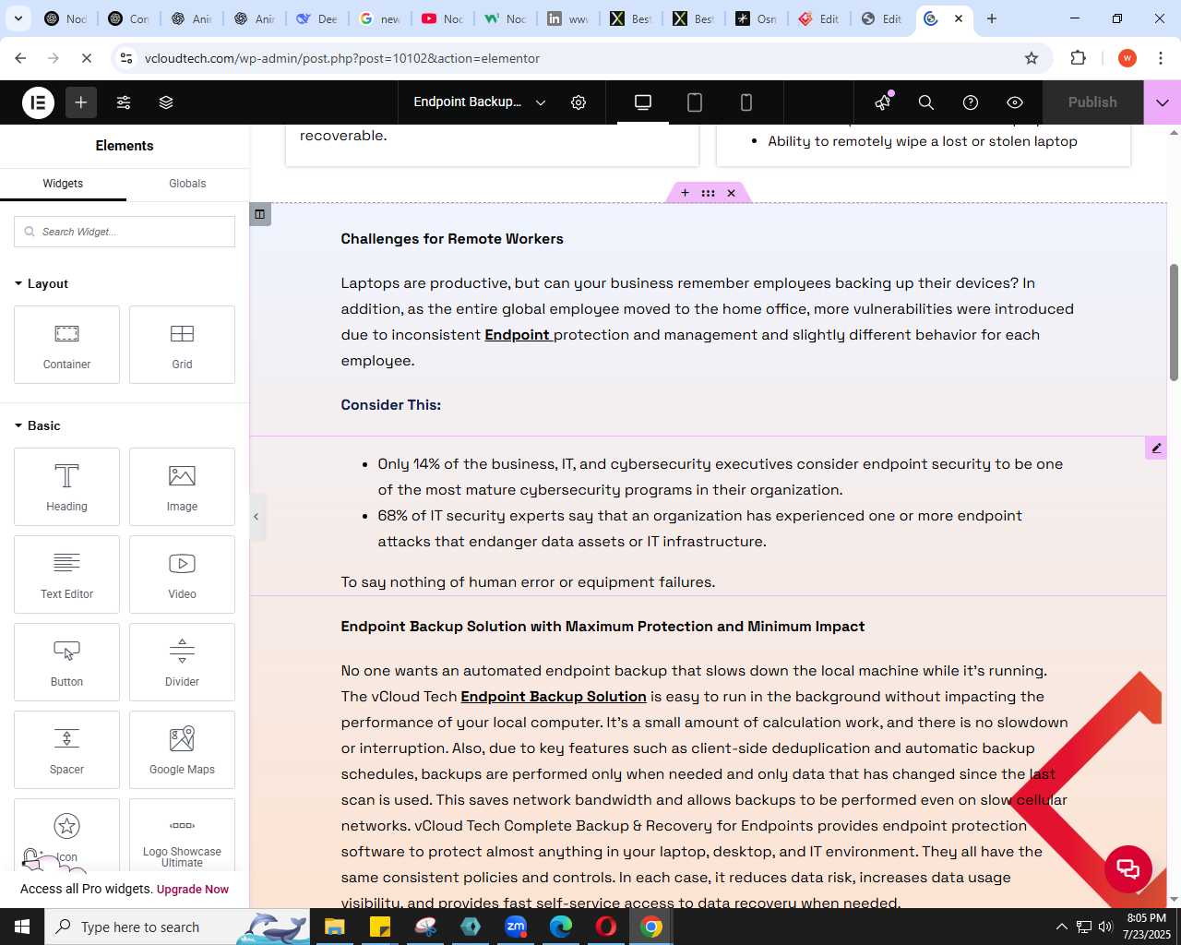
Task: Go back to previous page
Action: pos(20,58)
